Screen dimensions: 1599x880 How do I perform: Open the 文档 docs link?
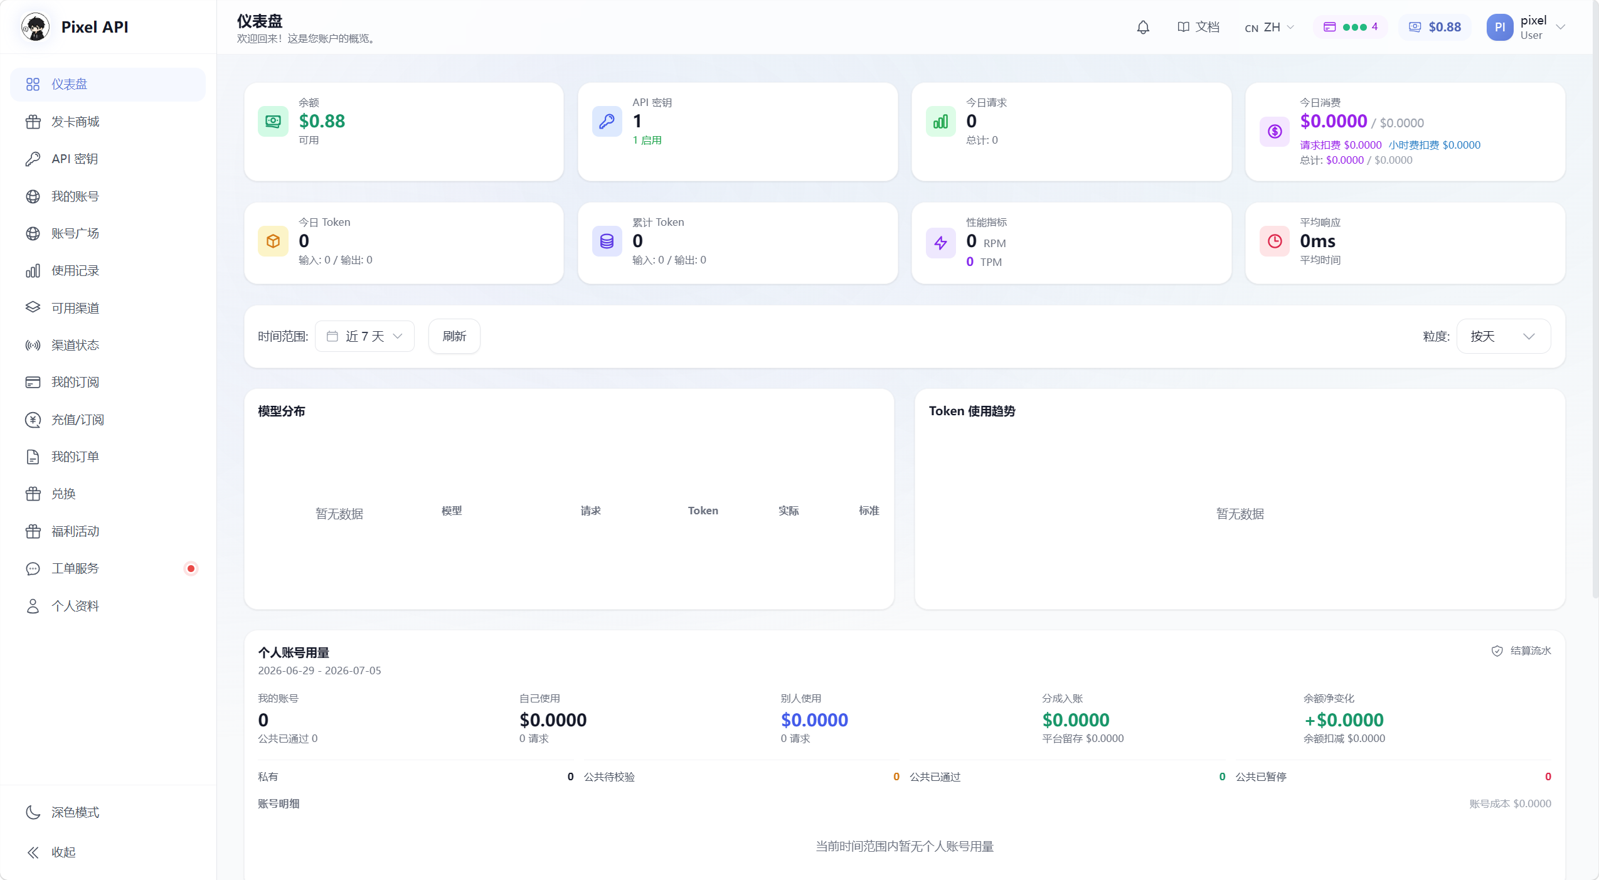click(x=1198, y=27)
